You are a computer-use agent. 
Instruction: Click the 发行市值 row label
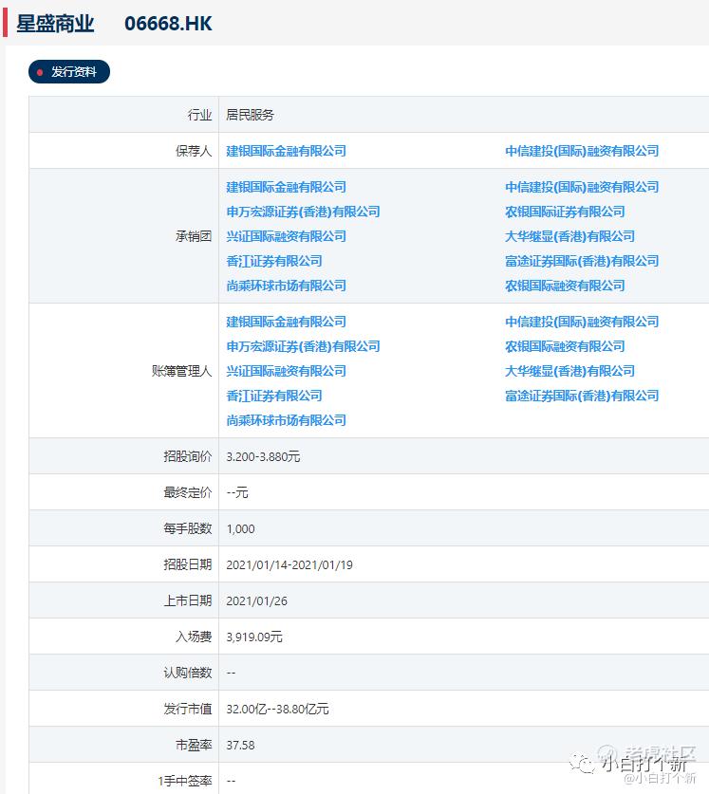click(x=188, y=709)
